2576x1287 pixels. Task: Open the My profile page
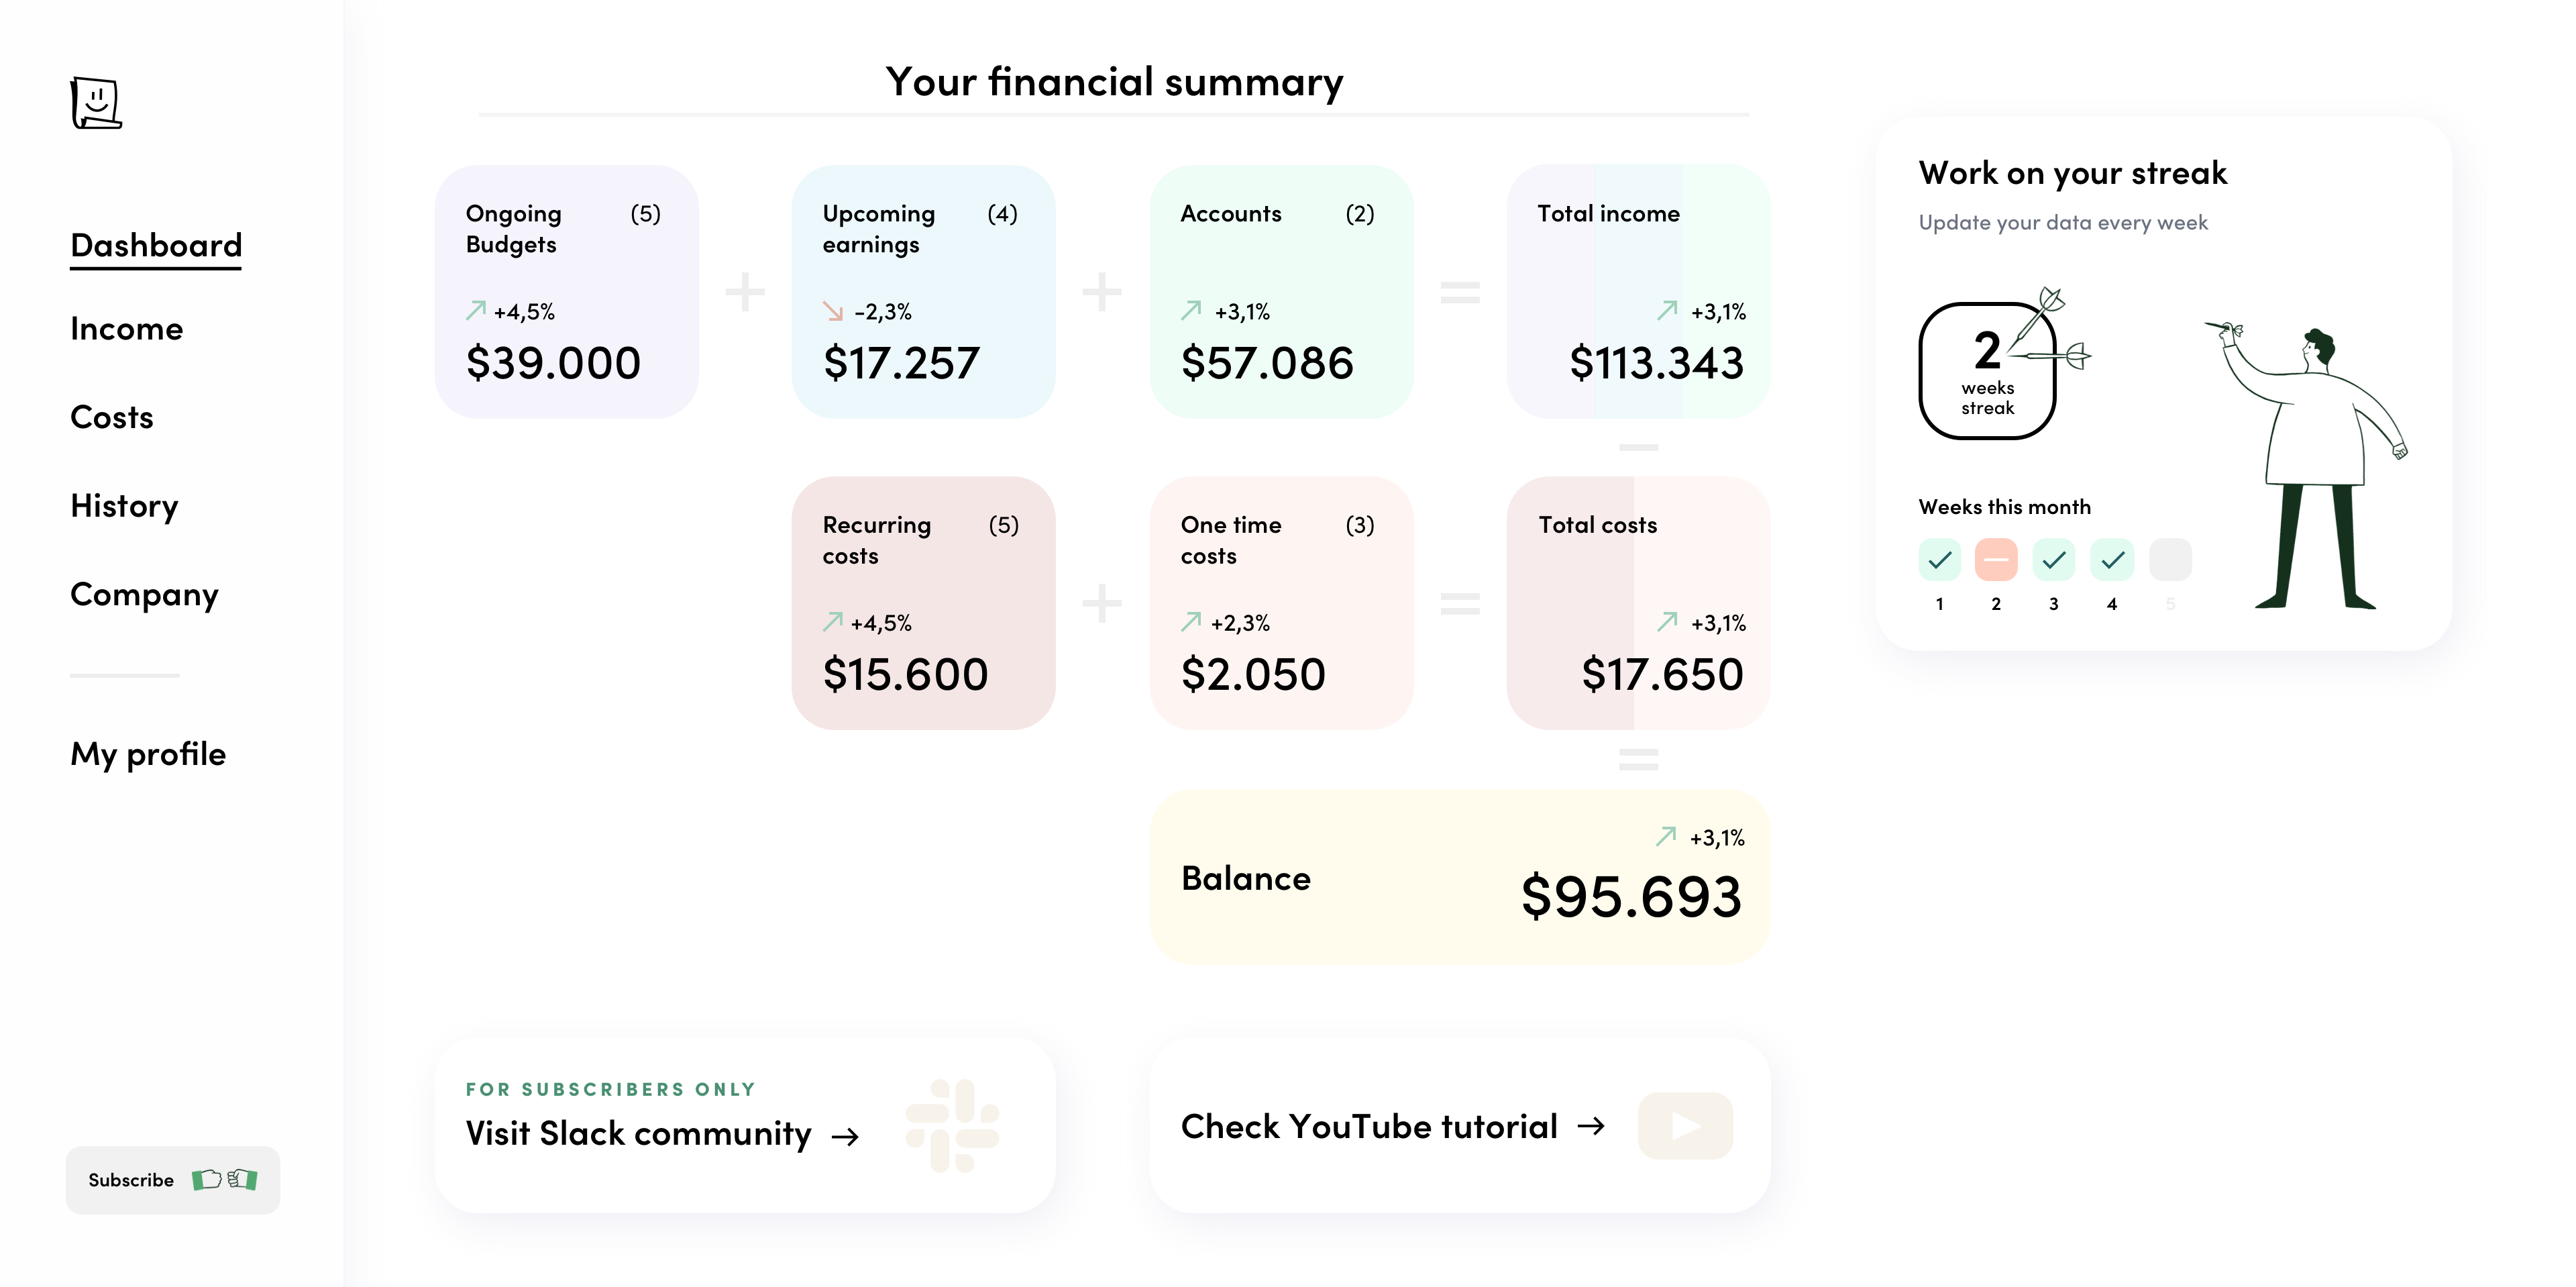(148, 754)
